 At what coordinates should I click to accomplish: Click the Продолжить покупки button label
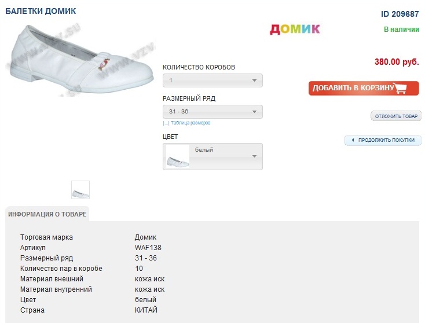coord(386,140)
